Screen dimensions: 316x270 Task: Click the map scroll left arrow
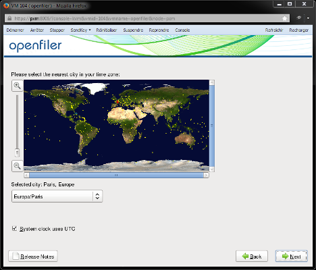pos(26,175)
